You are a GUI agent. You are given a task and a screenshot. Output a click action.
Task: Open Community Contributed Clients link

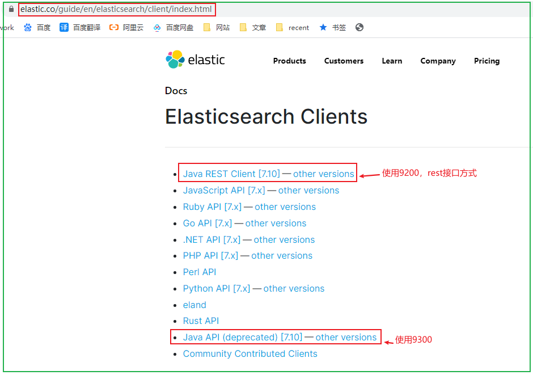tap(250, 353)
